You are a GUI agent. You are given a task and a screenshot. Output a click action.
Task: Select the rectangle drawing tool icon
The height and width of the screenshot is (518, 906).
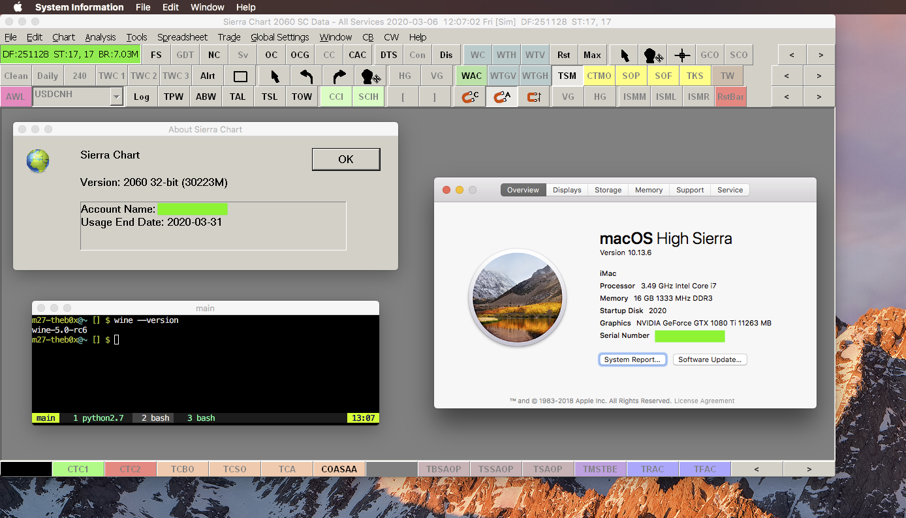(240, 76)
